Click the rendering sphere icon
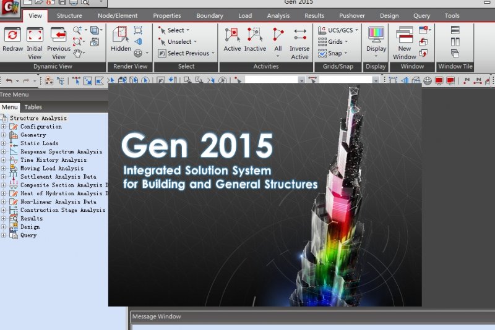Viewport: 495px width, 330px height. pos(138,53)
